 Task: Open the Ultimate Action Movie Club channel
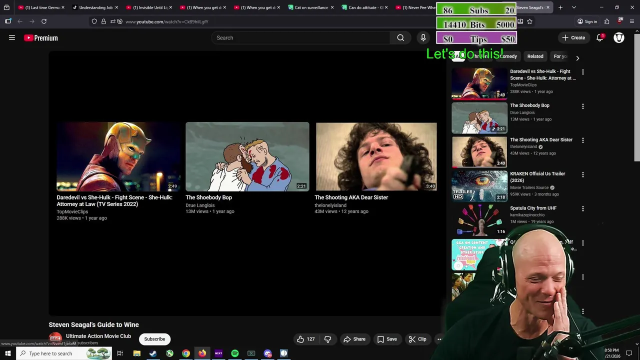(x=98, y=336)
